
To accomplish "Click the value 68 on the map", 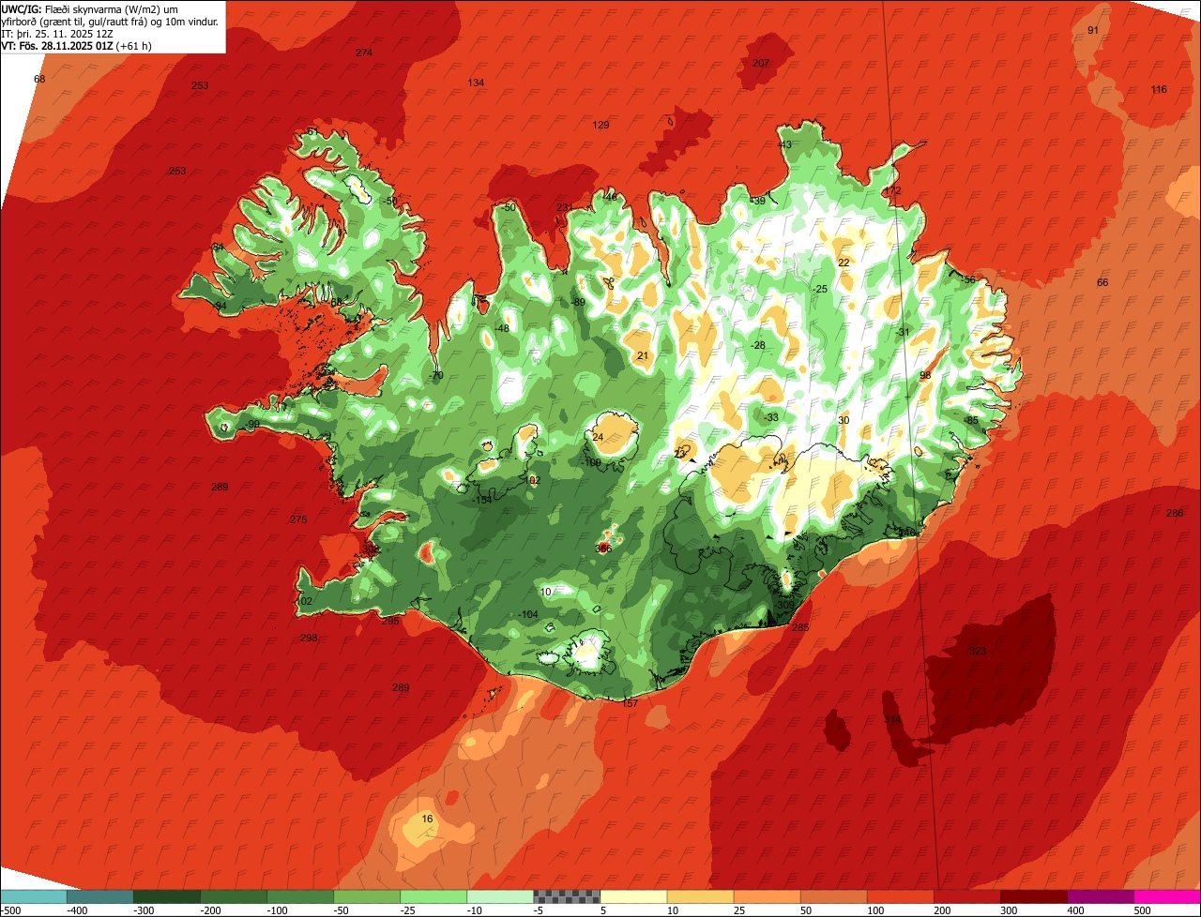I will [x=39, y=79].
